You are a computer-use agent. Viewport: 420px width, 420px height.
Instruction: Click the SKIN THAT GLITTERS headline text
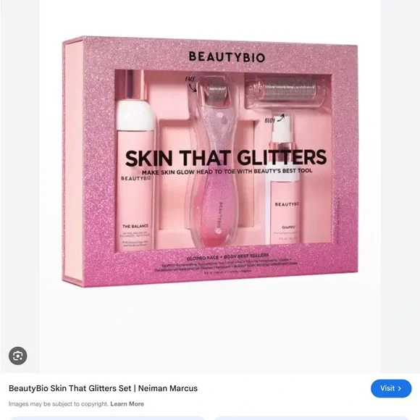pyautogui.click(x=225, y=158)
